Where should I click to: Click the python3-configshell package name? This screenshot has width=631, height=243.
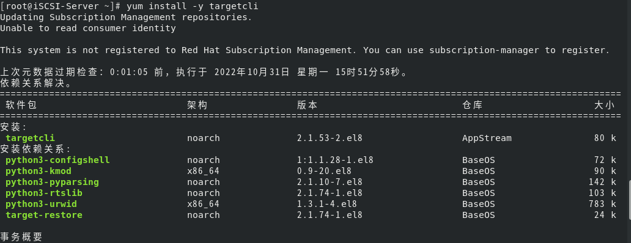(57, 160)
